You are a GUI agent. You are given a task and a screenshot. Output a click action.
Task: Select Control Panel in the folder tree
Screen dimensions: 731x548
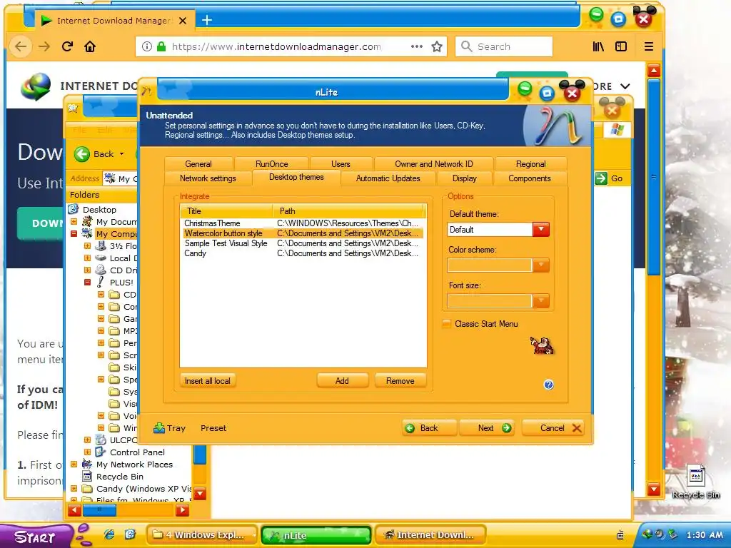(137, 452)
